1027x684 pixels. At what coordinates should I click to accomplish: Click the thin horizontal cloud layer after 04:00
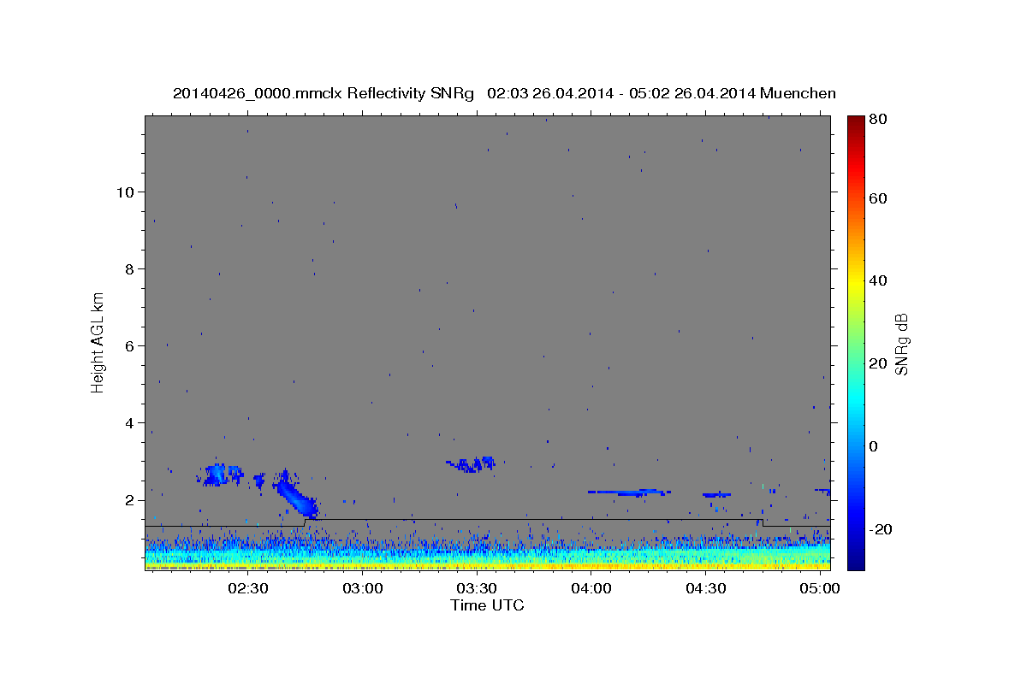click(630, 492)
